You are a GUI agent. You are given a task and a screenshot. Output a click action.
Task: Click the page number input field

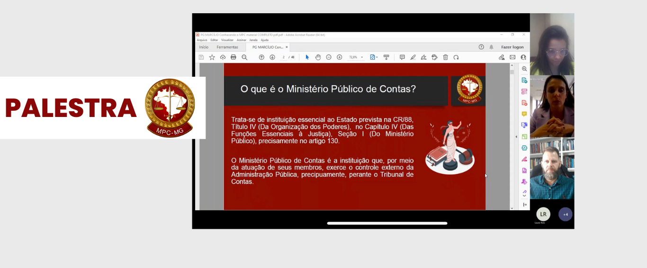(283, 57)
